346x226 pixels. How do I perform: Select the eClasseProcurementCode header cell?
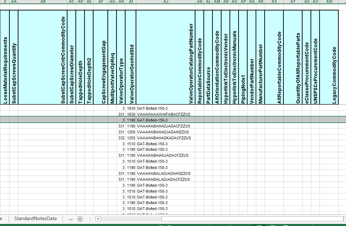[x=307, y=57]
